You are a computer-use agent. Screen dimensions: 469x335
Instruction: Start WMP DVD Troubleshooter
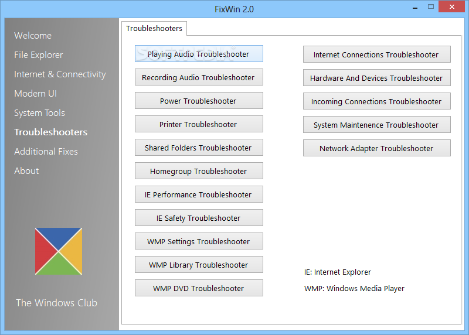tap(199, 288)
